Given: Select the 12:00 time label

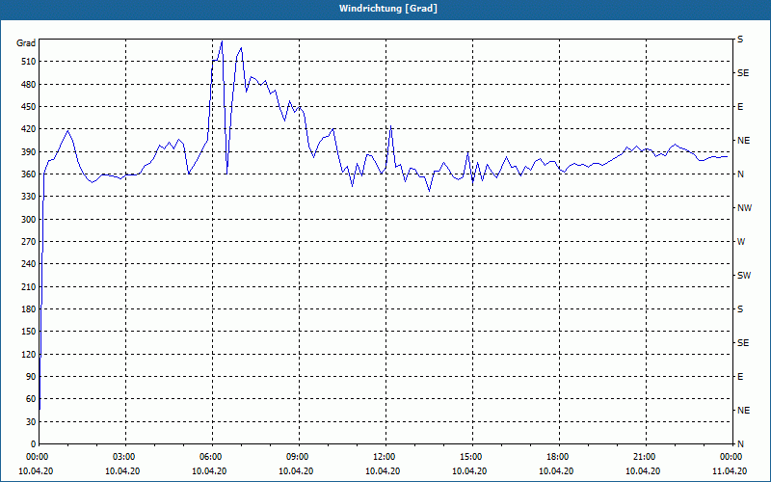Looking at the screenshot, I should pos(384,457).
